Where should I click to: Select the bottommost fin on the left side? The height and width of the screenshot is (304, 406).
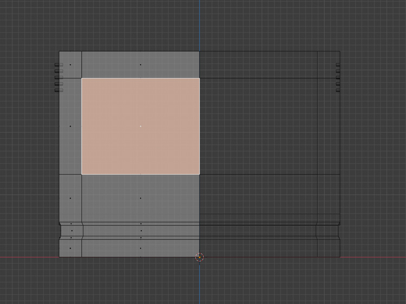[x=58, y=90]
